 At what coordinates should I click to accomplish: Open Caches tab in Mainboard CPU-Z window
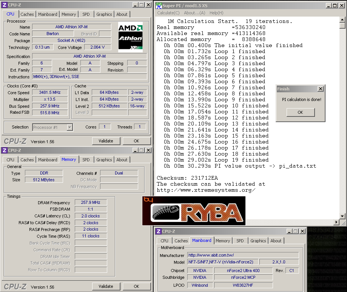(x=181, y=241)
